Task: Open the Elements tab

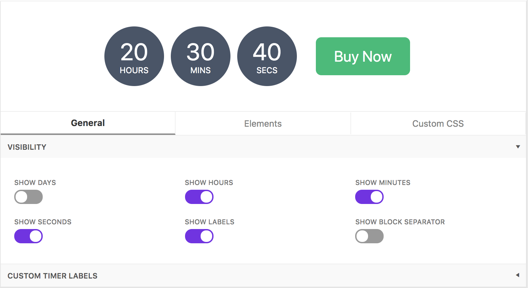Action: pos(263,124)
